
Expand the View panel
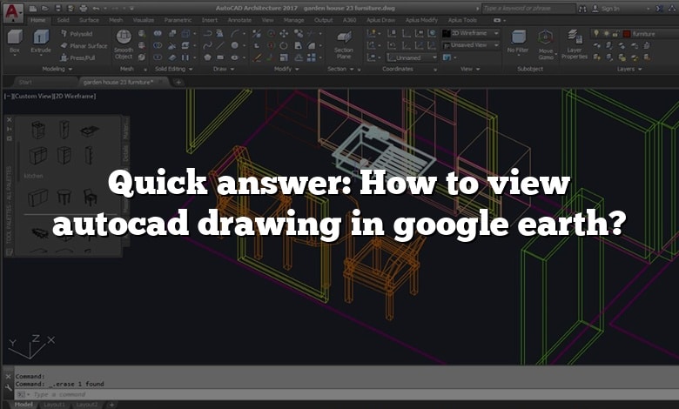470,69
